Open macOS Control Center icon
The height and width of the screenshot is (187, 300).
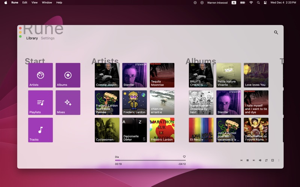[265, 3]
